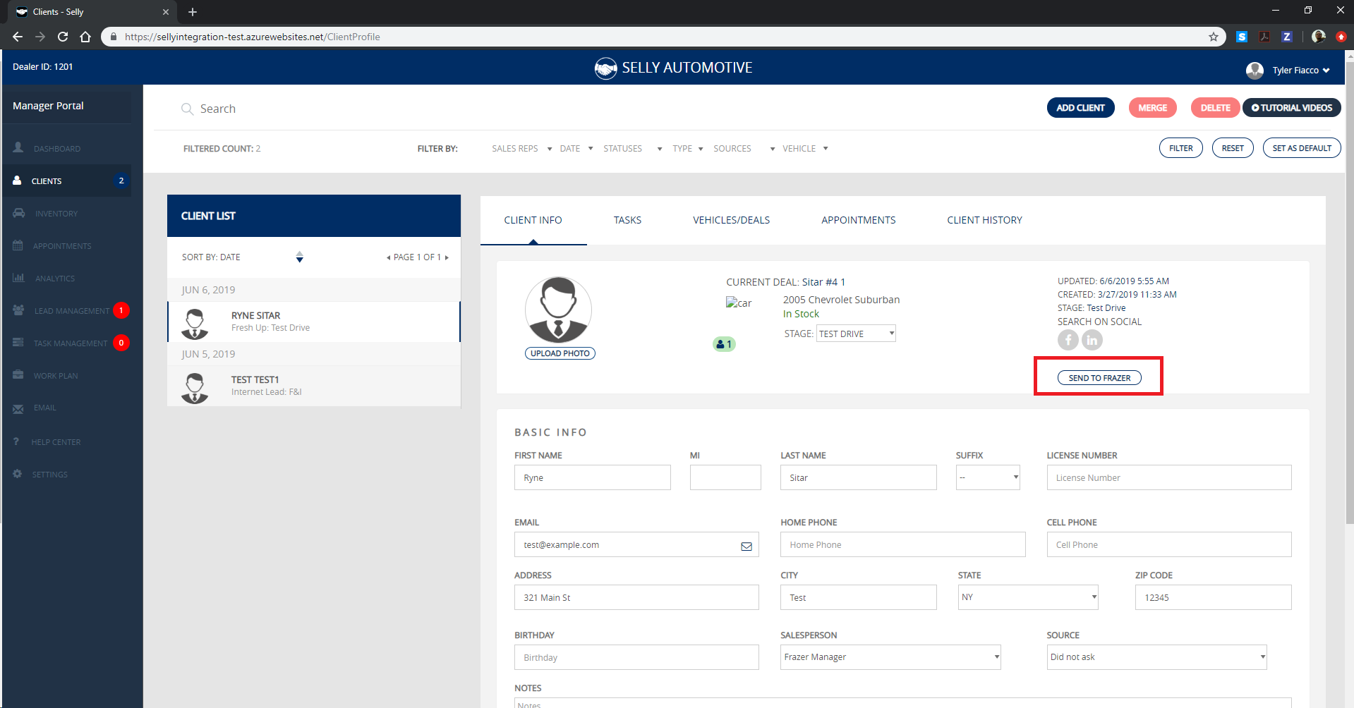
Task: Reload the browser page
Action: [x=63, y=37]
